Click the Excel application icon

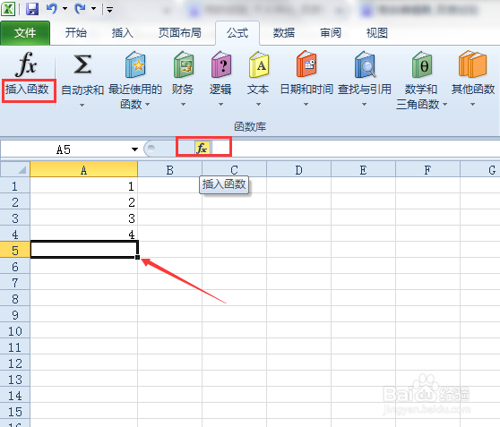8,9
